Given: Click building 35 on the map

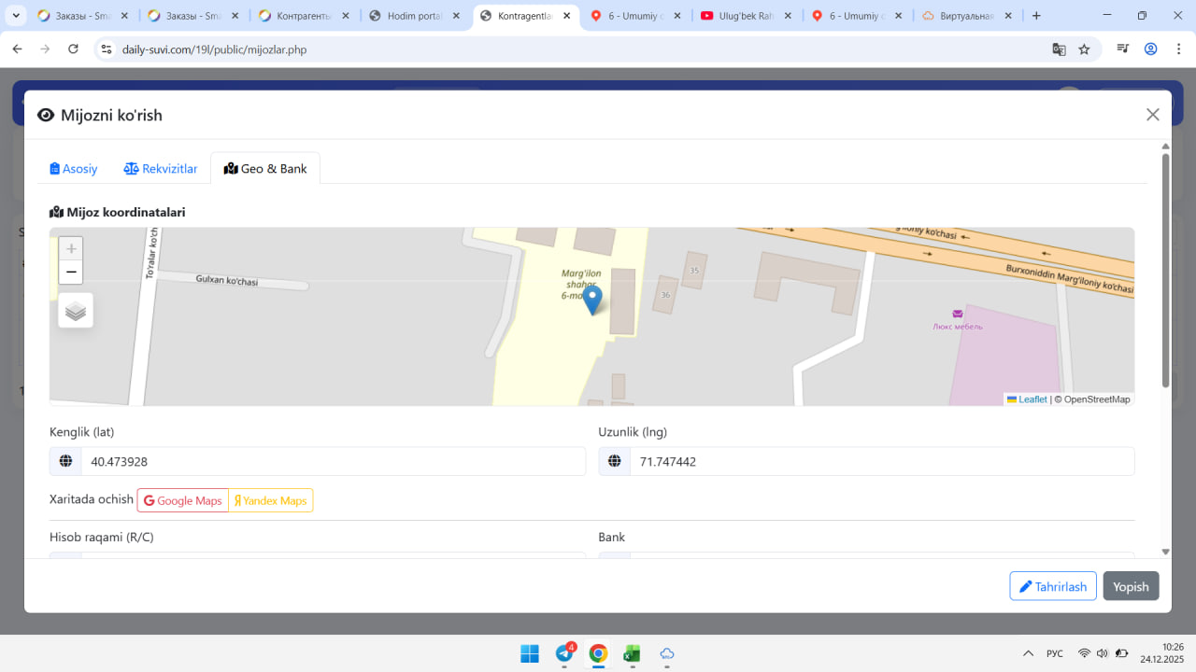Looking at the screenshot, I should point(694,270).
